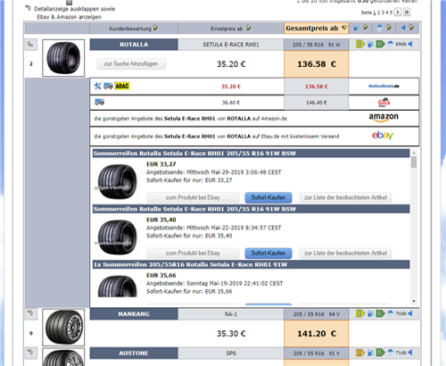Viewport: 446px width, 366px height.
Task: Click Sofort-Kaufen for EUR 35,40 listing
Action: 268,253
